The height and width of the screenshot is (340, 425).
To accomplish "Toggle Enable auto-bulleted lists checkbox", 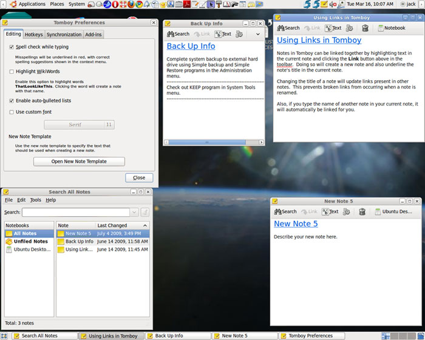I will [12, 101].
